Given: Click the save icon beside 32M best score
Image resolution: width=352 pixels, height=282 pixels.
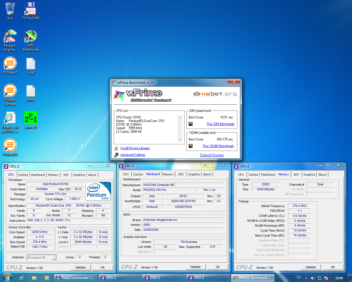Looking at the screenshot, I should [191, 124].
